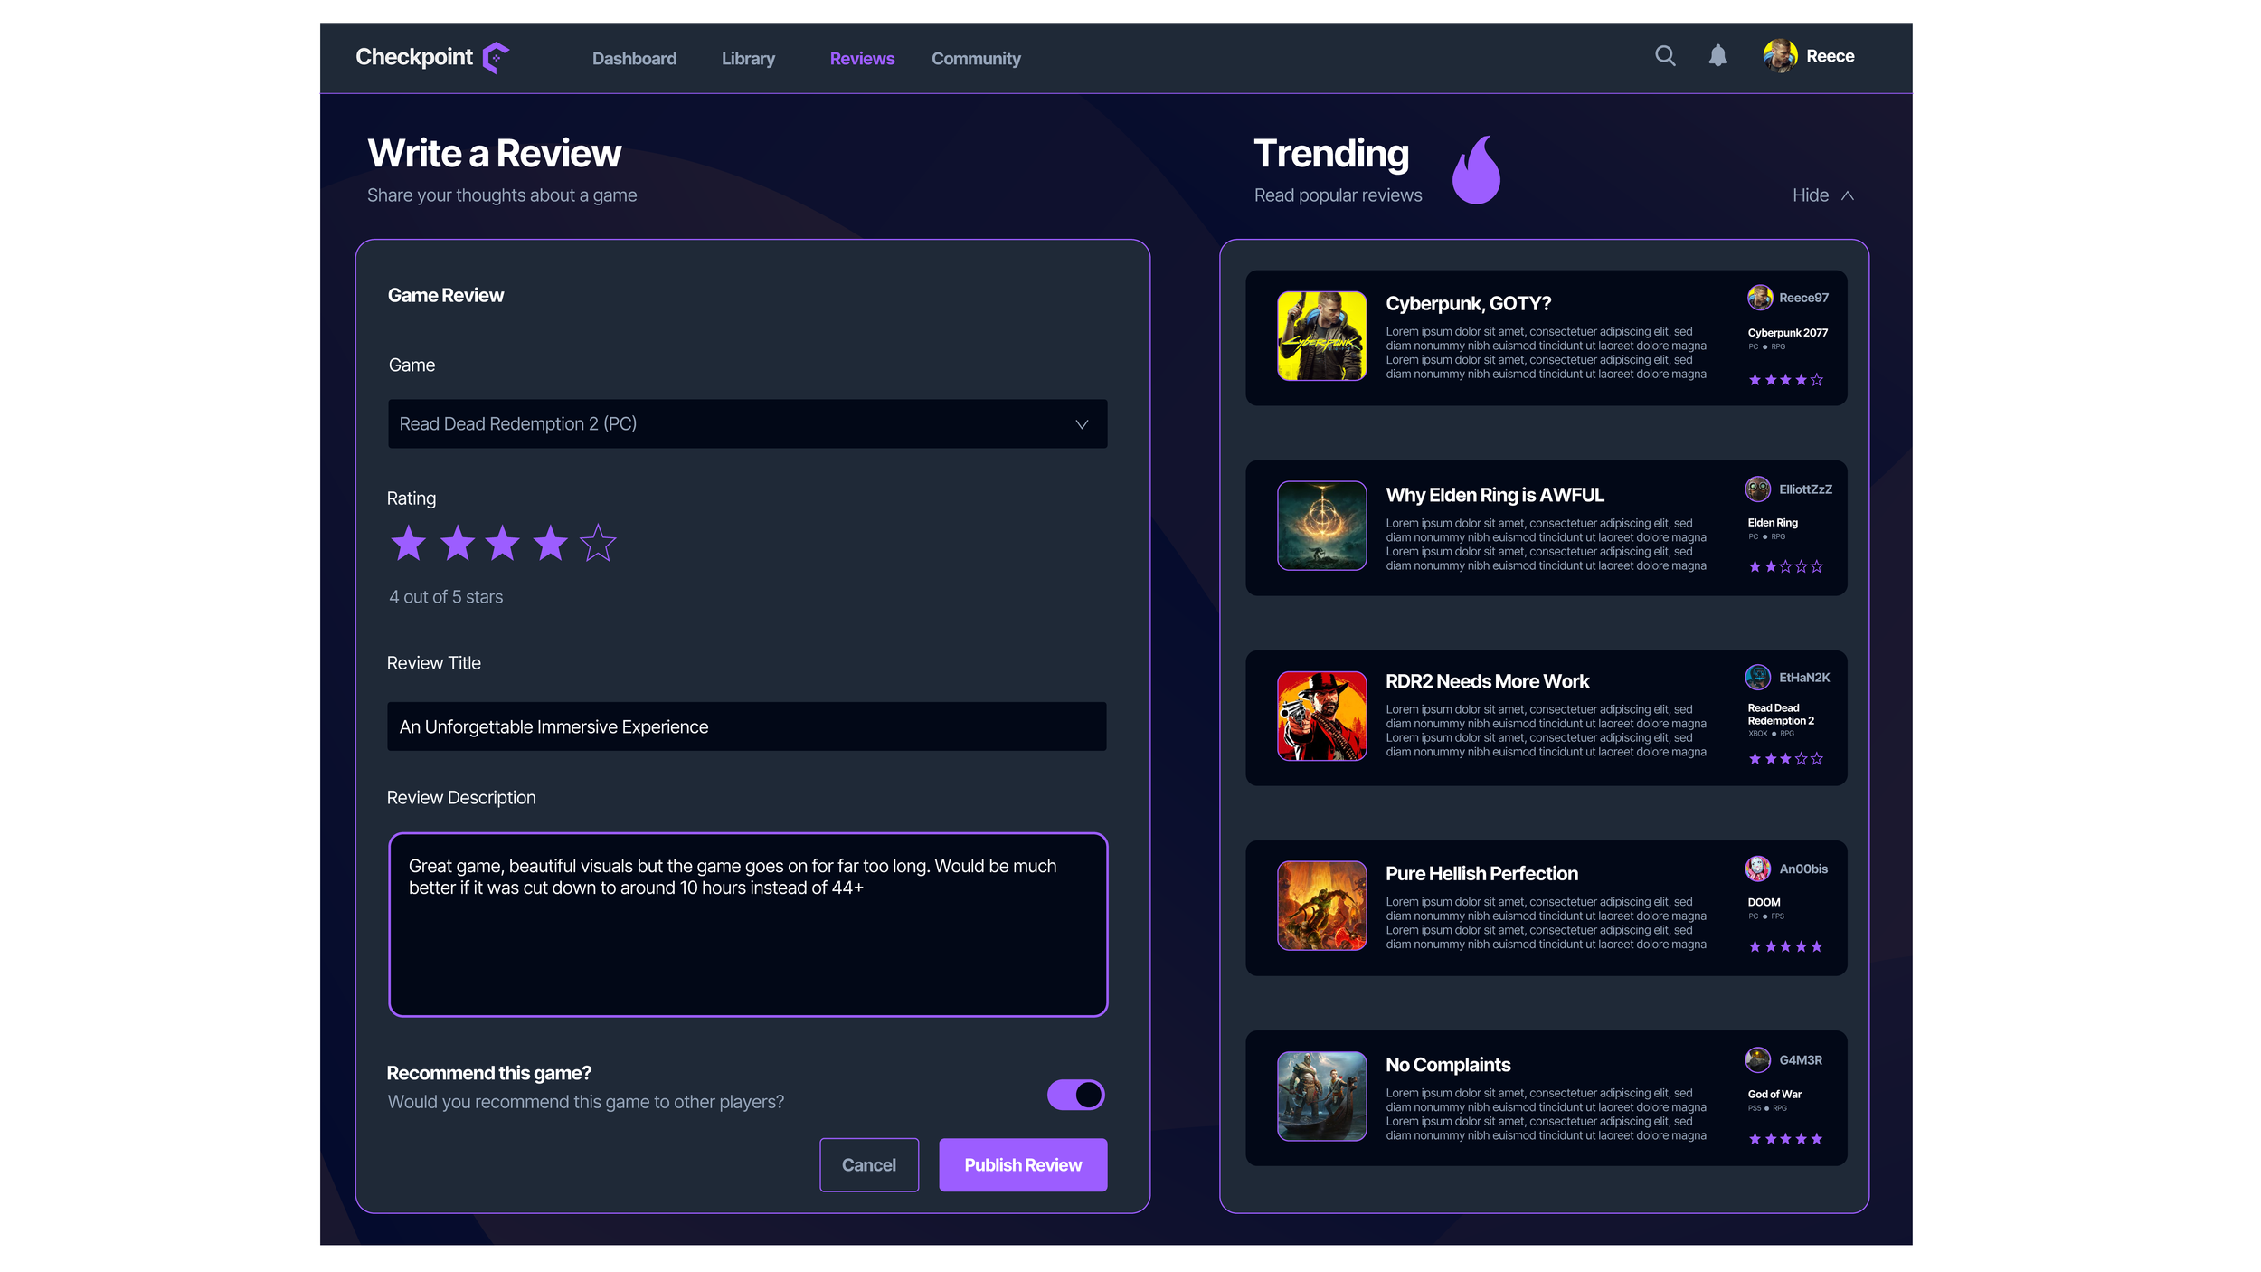Collapse the Trending panel via Hide
2261x1272 pixels.
(x=1810, y=195)
